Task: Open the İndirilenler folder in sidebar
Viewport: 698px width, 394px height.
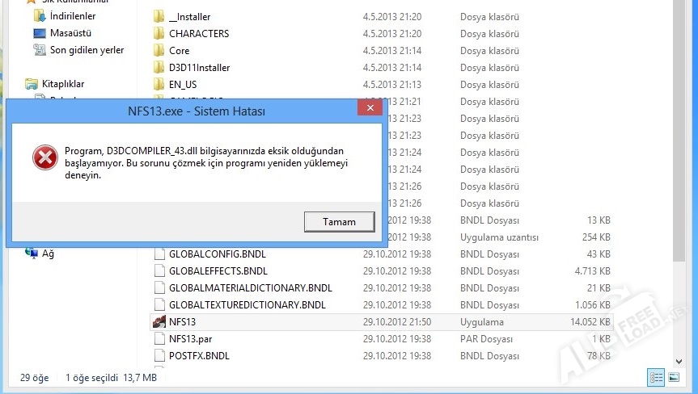Action: tap(71, 16)
